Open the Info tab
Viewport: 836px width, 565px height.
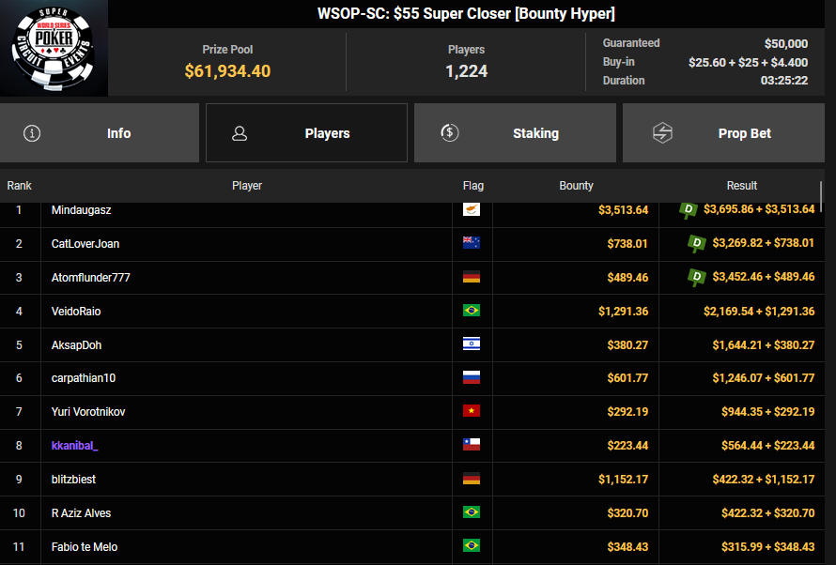pyautogui.click(x=100, y=133)
